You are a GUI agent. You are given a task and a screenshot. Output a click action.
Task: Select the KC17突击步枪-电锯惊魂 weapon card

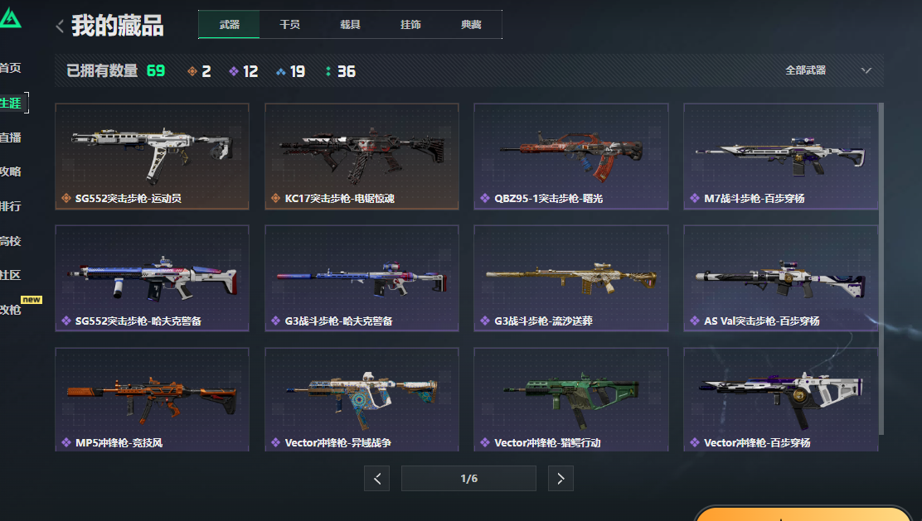click(x=362, y=157)
